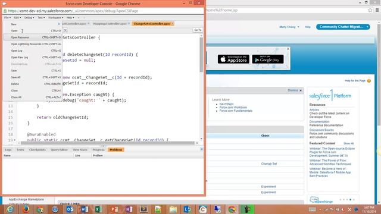
Task: Open the Edit menu dropdown
Action: (x=17, y=17)
